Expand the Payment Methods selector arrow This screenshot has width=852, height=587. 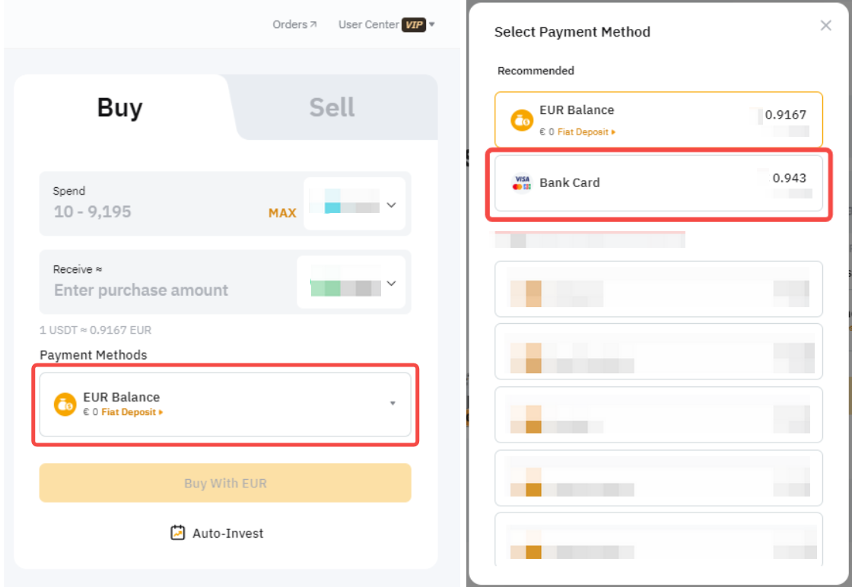[393, 404]
